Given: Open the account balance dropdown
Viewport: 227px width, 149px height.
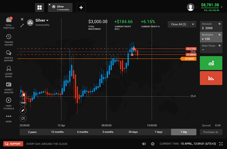Looking at the screenshot, I should point(221,7).
